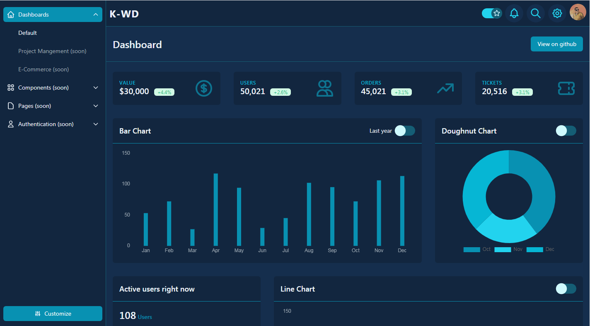The height and width of the screenshot is (326, 590).
Task: Expand the Pages (soon) section
Action: [x=53, y=106]
